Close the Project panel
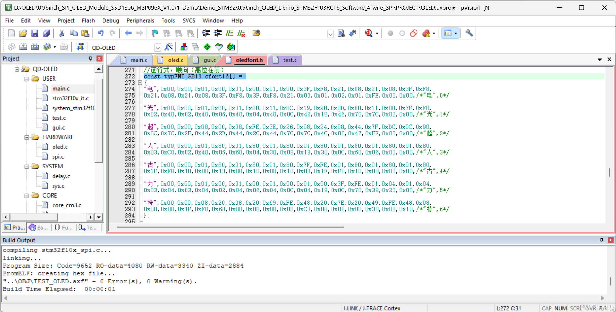 (x=100, y=58)
